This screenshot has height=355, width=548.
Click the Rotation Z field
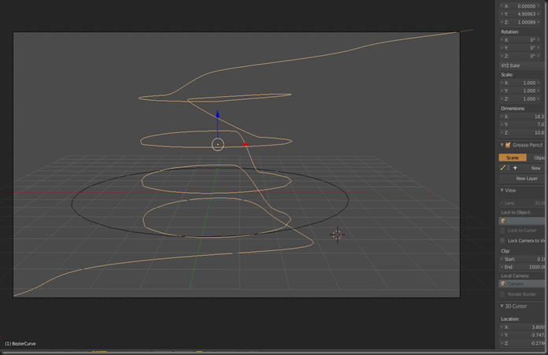point(520,56)
